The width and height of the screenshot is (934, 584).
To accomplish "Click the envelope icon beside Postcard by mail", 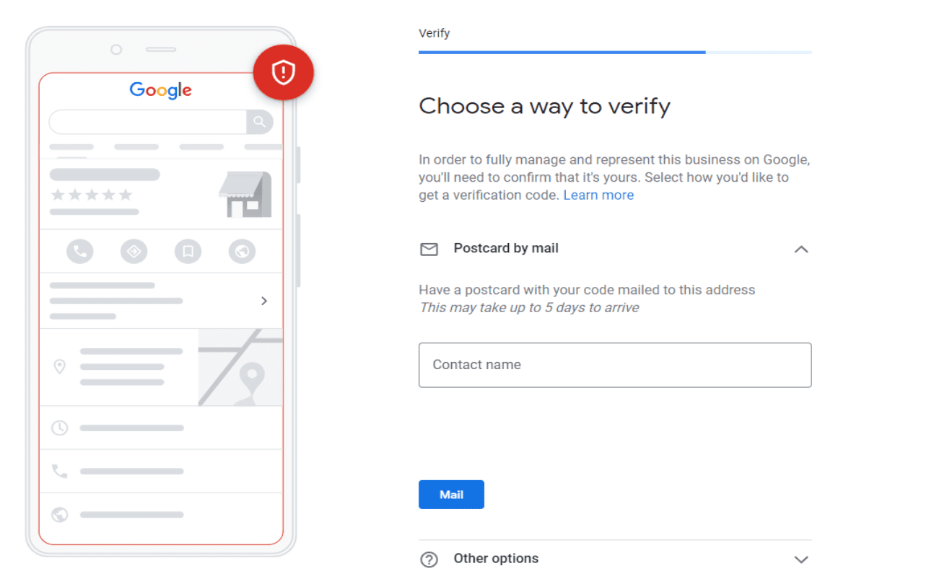I will (429, 248).
